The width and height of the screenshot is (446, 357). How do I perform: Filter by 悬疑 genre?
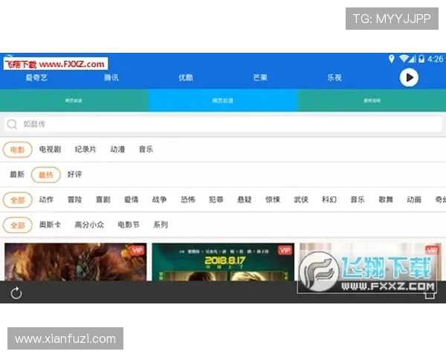(x=245, y=199)
